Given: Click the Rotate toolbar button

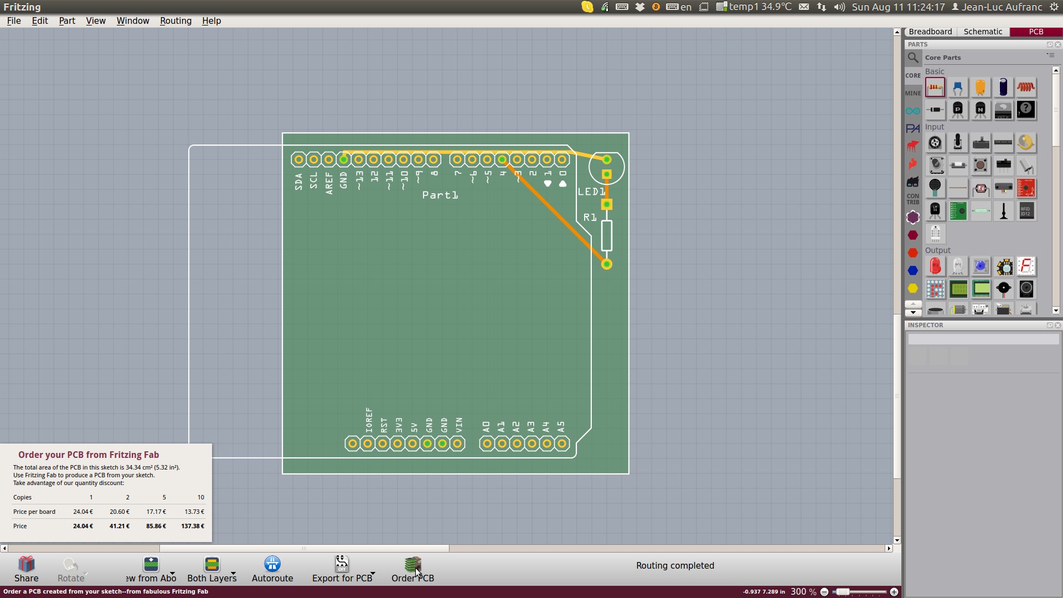Looking at the screenshot, I should [x=71, y=569].
